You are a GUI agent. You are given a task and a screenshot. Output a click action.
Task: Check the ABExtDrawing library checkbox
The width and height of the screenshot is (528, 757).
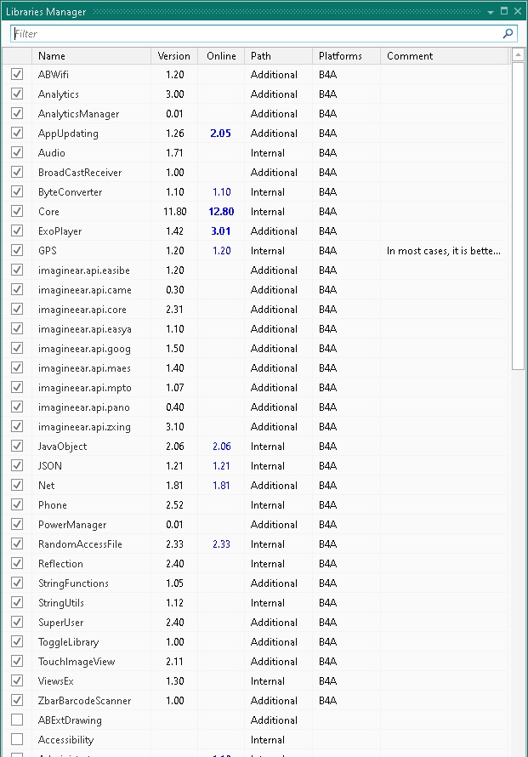[x=17, y=720]
